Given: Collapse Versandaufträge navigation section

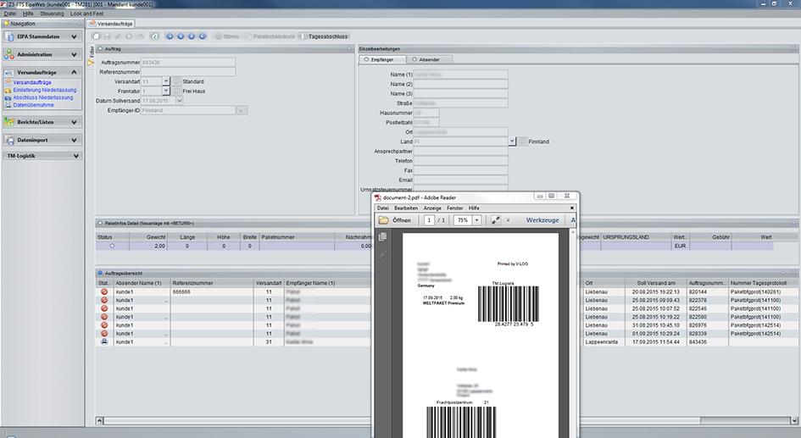Looking at the screenshot, I should 42,73.
